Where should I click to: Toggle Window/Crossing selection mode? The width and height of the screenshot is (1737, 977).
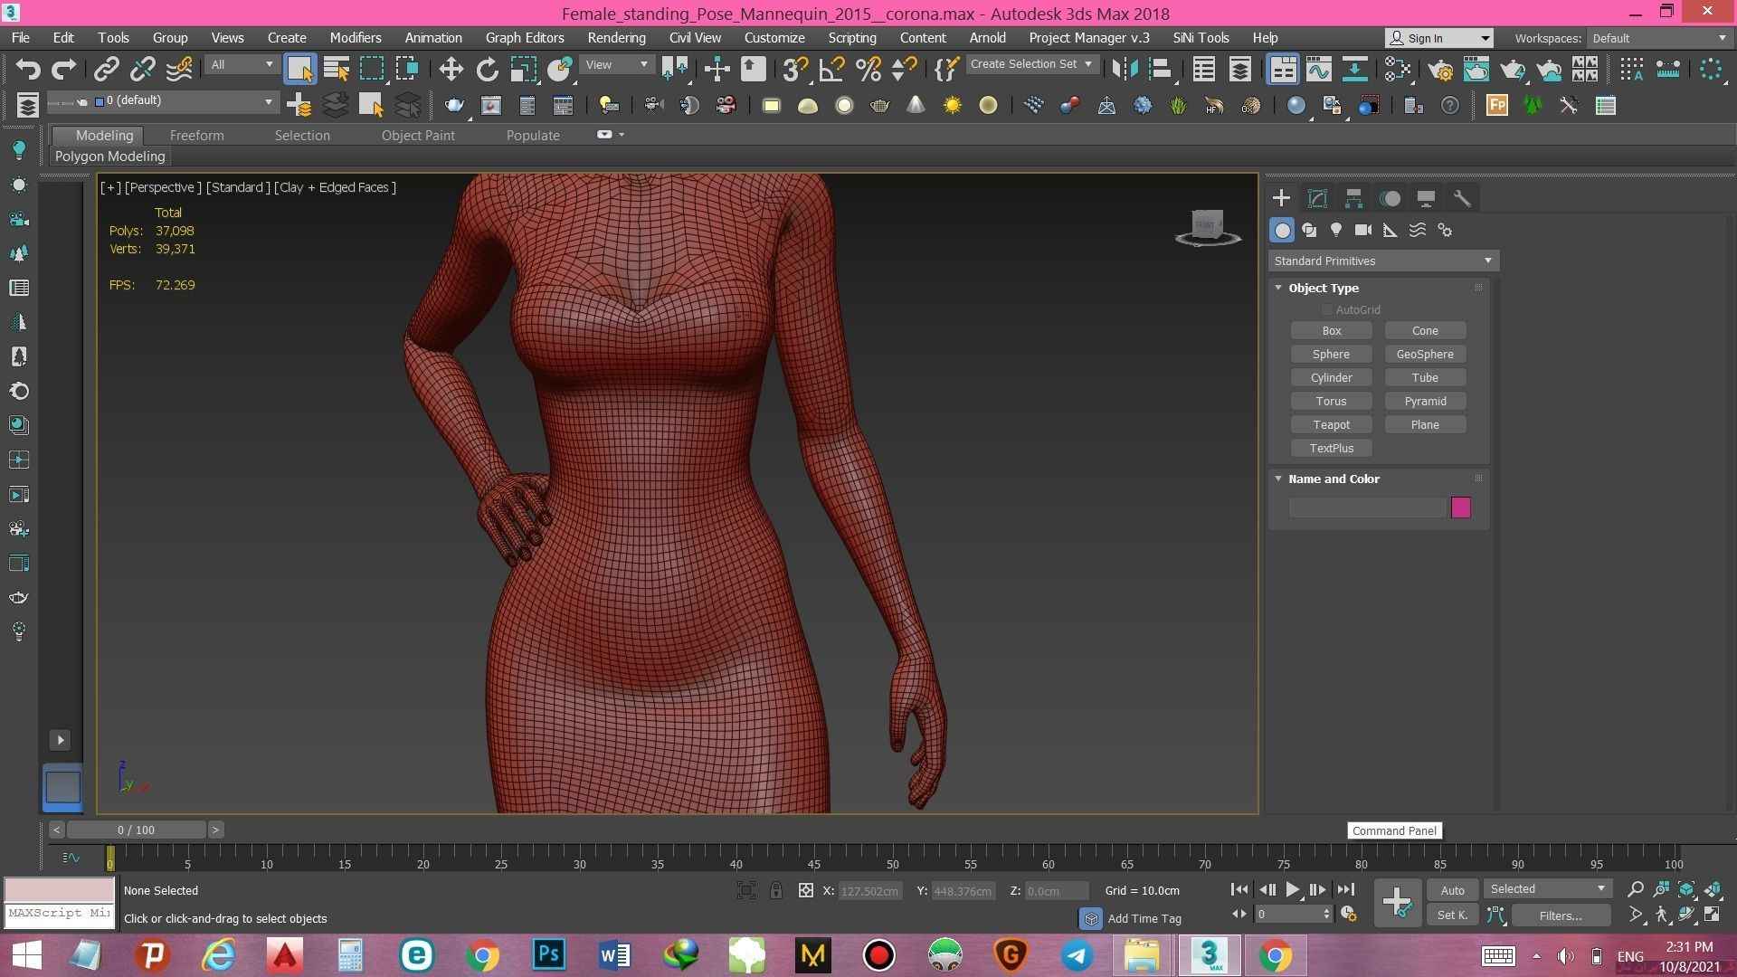coord(407,69)
